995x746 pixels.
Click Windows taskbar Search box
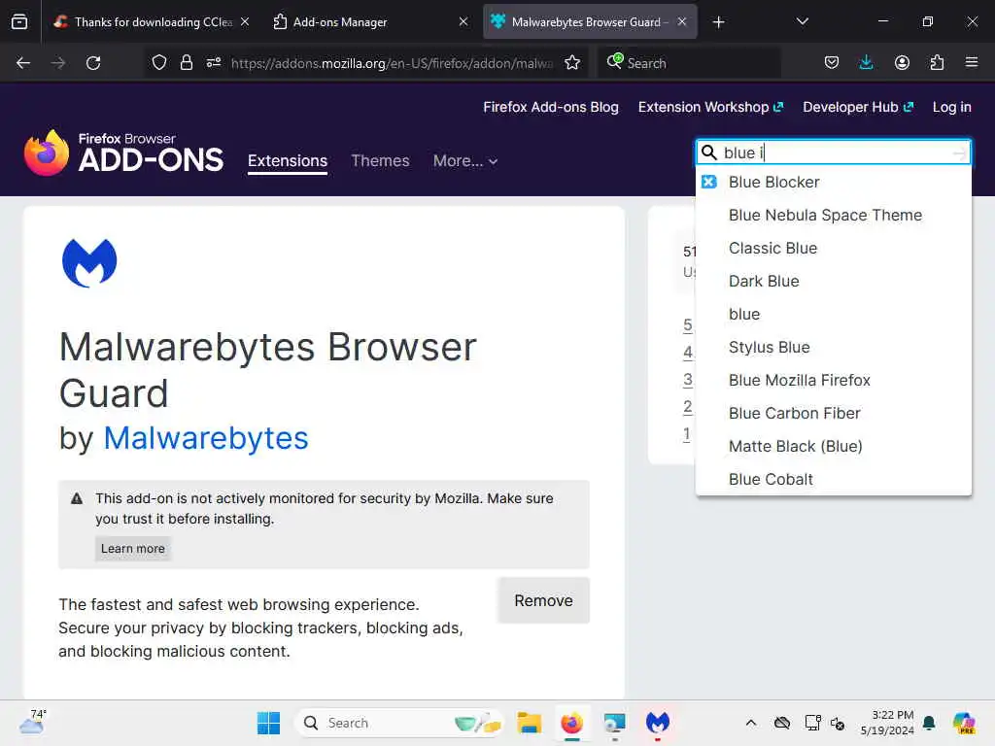point(398,723)
